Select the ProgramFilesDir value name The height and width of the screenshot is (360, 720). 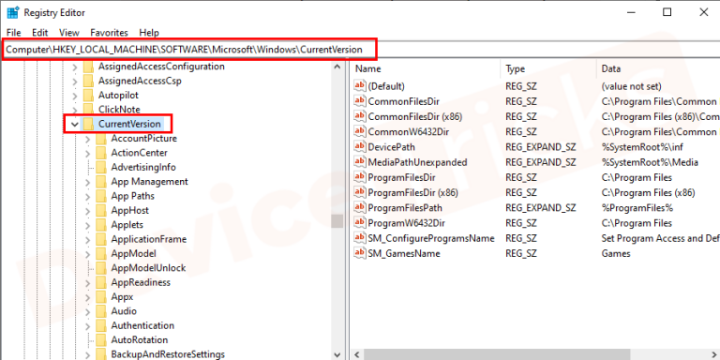(x=401, y=177)
